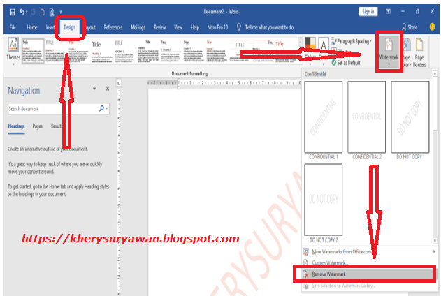Click Tell me what you want to do
441x296 pixels.
coord(269,27)
